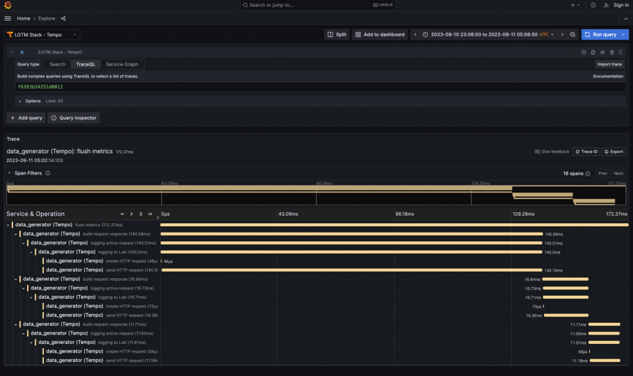
Task: Click Next span match button
Action: (x=618, y=174)
